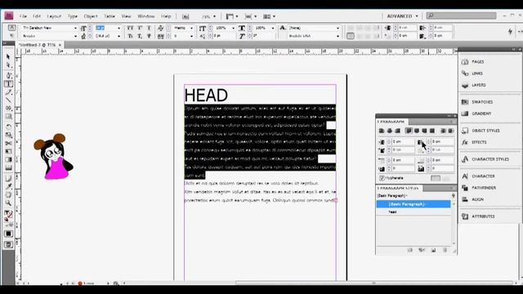
Task: Toggle Underline in control bar
Action: pyautogui.click(x=149, y=28)
